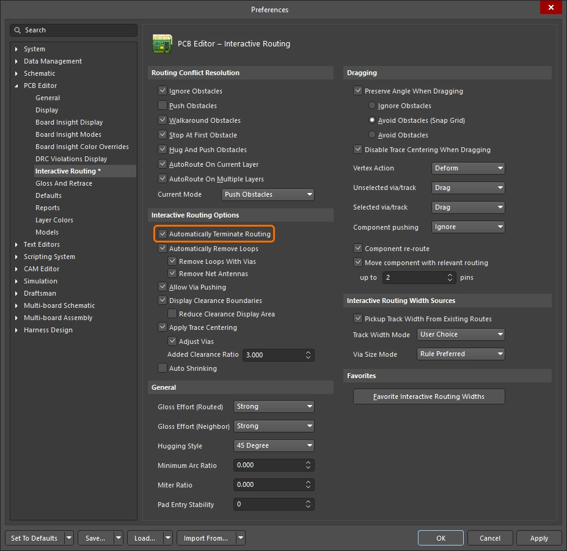
Task: Uncheck Preserve Angle When Dragging
Action: point(358,90)
